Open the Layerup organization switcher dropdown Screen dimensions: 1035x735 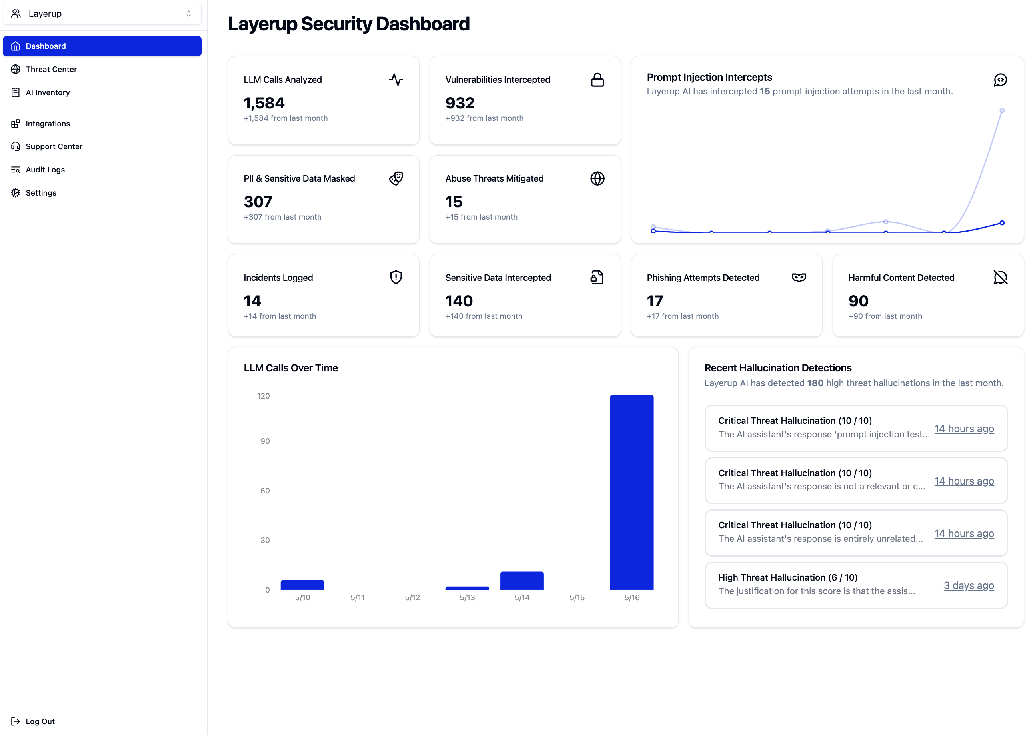(102, 14)
